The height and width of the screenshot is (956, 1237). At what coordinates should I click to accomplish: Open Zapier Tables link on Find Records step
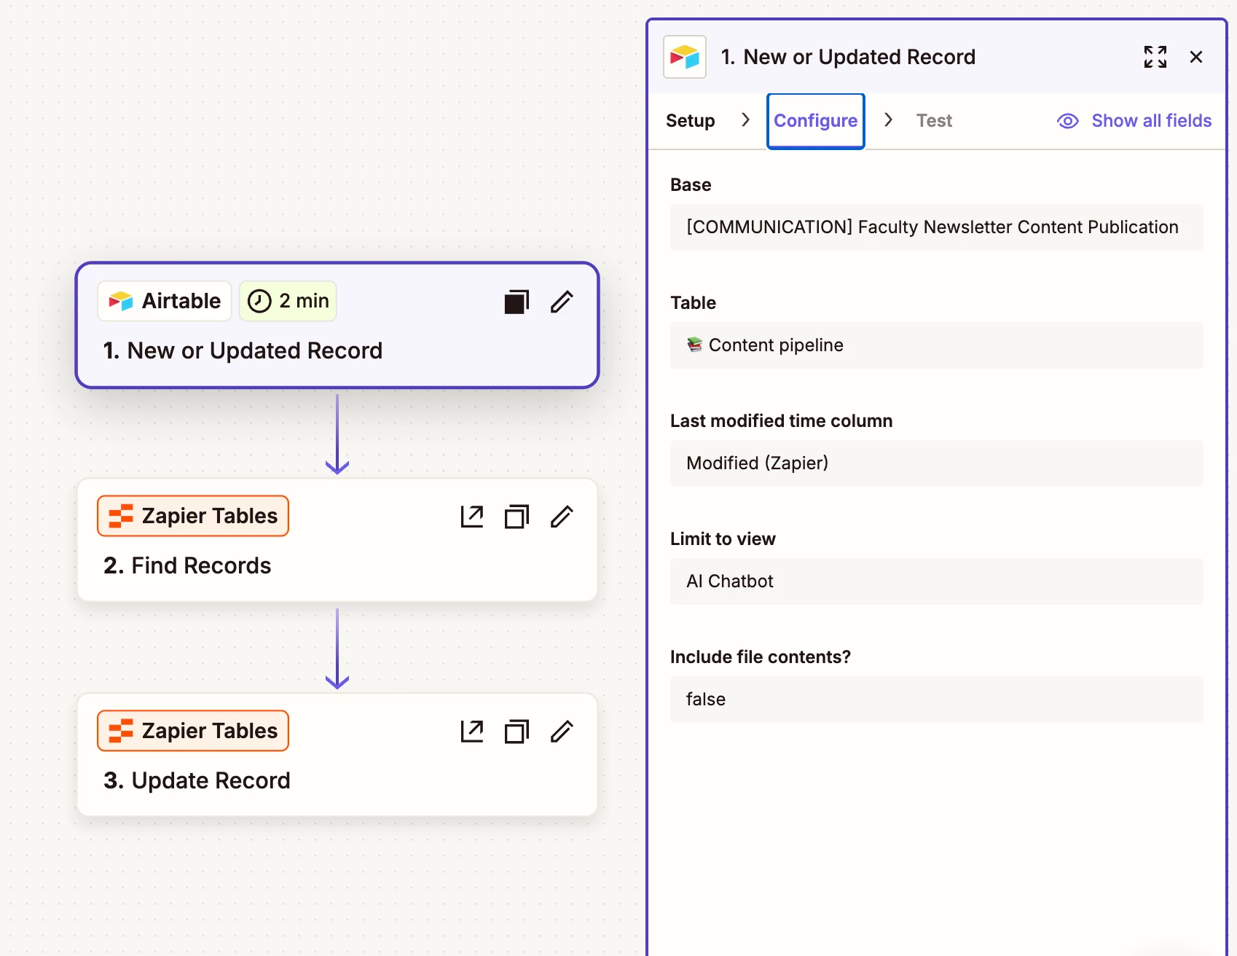(472, 517)
